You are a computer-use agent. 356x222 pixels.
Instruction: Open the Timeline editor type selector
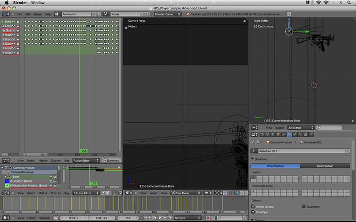(6, 218)
